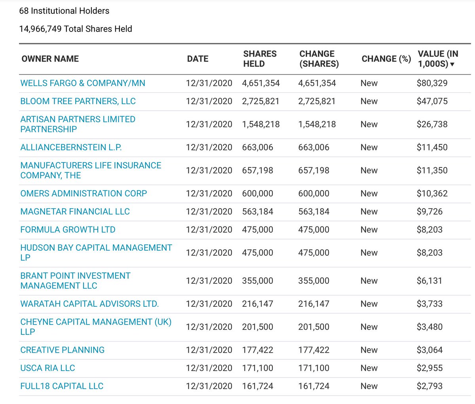Open the Wells Fargo & Company/MN link
Screen dimensions: 475x404
click(83, 83)
